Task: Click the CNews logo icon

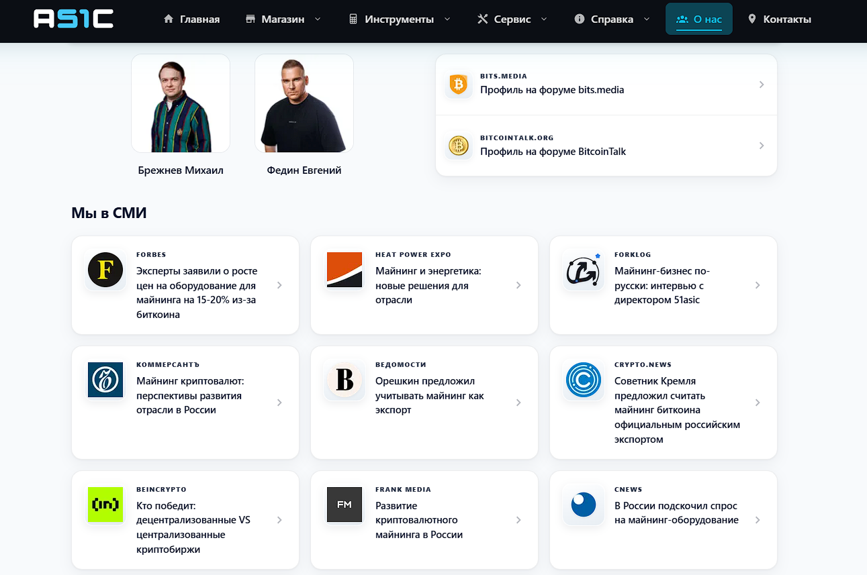Action: click(584, 505)
